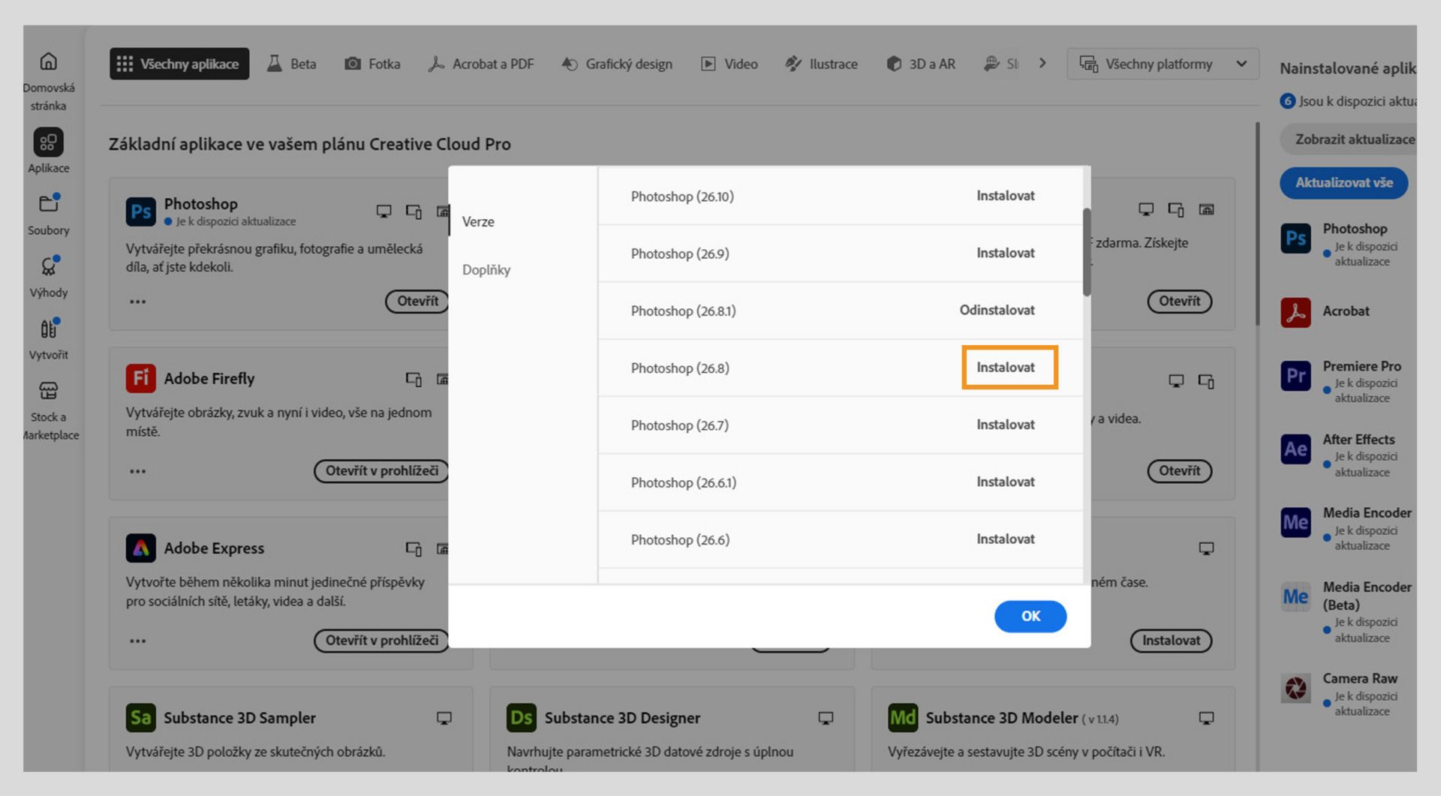Click the Substance 3D Designer Ds icon
Viewport: 1441px width, 796px height.
522,718
